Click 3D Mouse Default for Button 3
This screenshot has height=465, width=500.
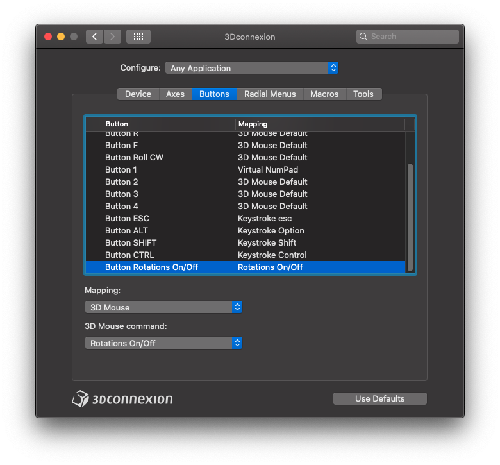[272, 194]
